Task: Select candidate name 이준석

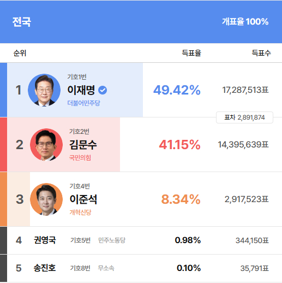Action: coord(83,199)
